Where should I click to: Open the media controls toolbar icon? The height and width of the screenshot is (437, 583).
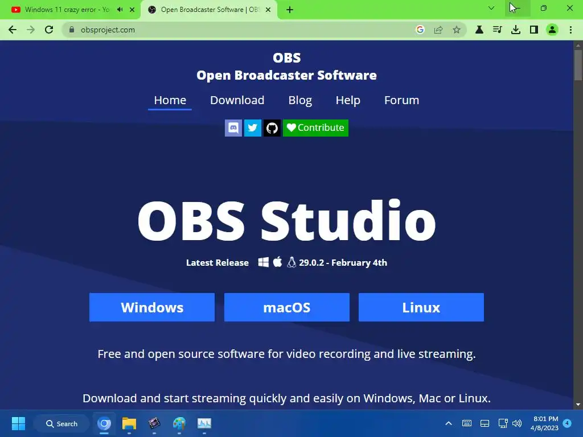click(x=498, y=30)
